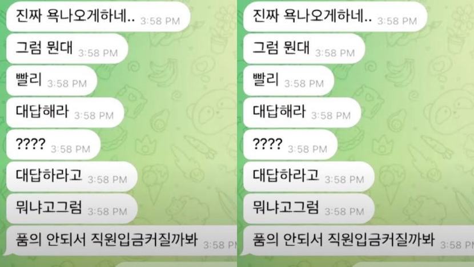
Task: Click the 3:58 PM timestamp beside right '????'
Action: pyautogui.click(x=307, y=149)
